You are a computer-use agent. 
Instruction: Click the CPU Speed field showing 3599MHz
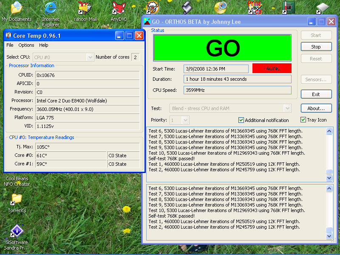pos(238,90)
